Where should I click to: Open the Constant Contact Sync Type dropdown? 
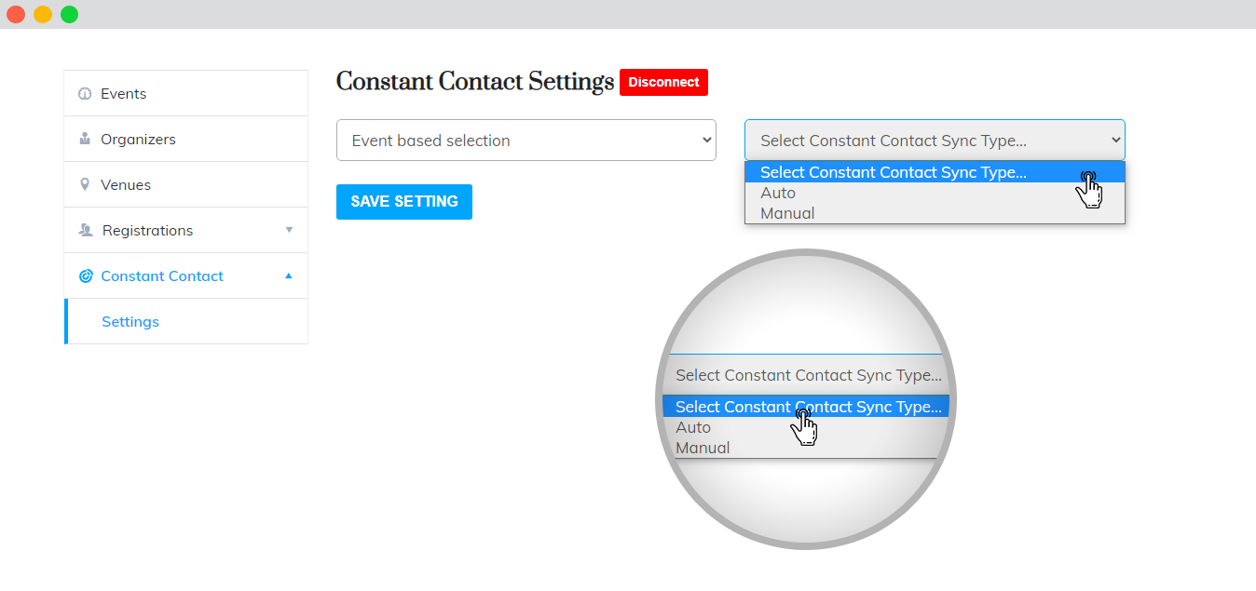[935, 141]
